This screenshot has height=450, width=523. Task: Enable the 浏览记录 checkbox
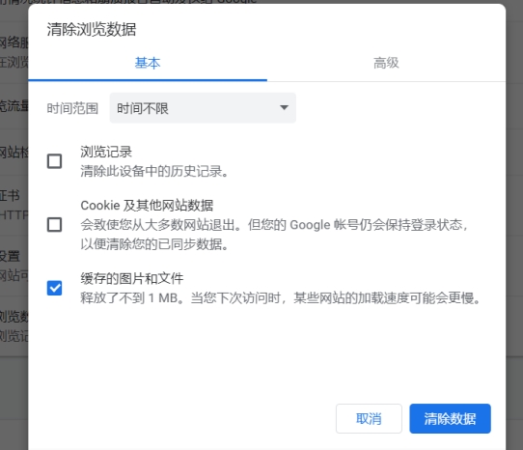pyautogui.click(x=54, y=161)
